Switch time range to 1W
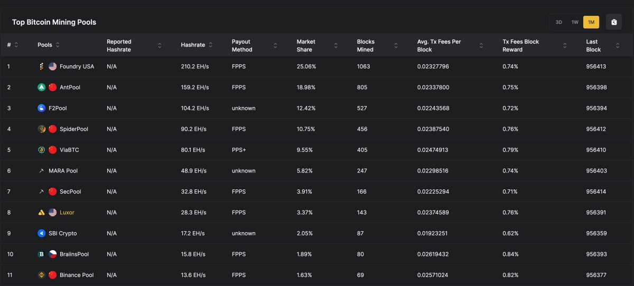Screen dimensions: 634x286 click(x=575, y=22)
